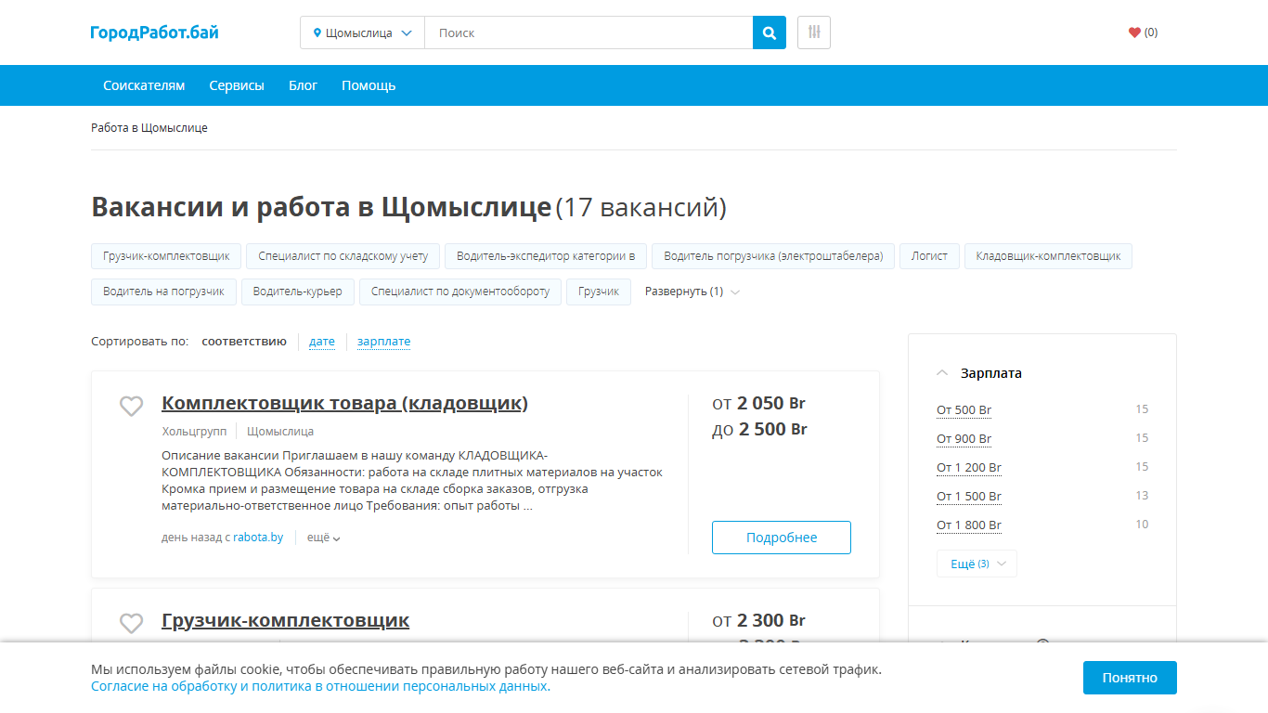Favorite the Комплектовщик товара vacancy heart
The image size is (1268, 713).
click(132, 406)
